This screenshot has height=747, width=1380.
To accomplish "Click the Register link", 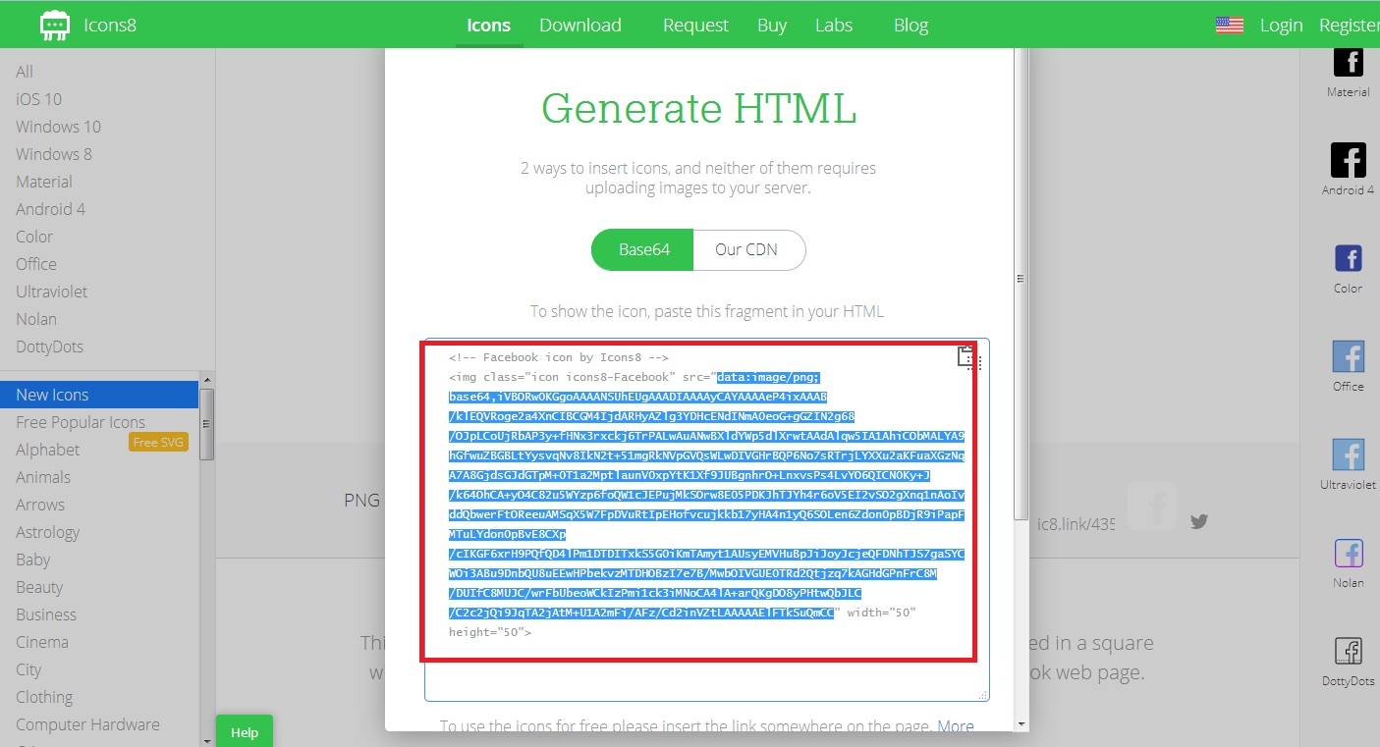I will (x=1350, y=26).
